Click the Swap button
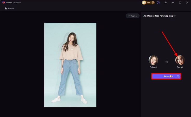Viewport: 191px width, 117px height. [166, 76]
